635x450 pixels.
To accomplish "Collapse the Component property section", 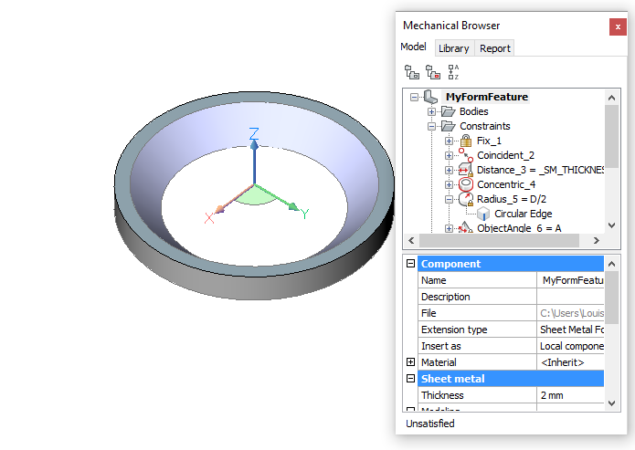I will [x=410, y=264].
